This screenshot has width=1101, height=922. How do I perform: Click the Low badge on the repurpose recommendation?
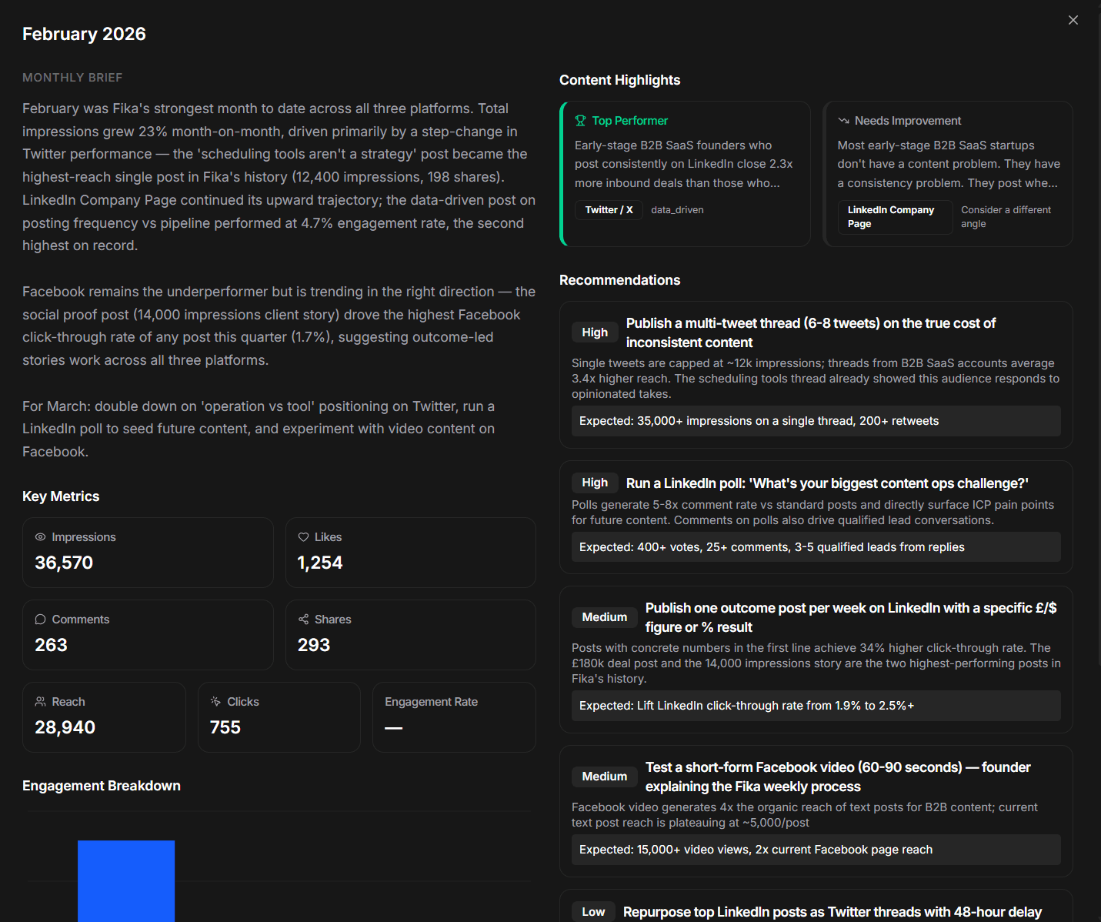[x=593, y=911]
